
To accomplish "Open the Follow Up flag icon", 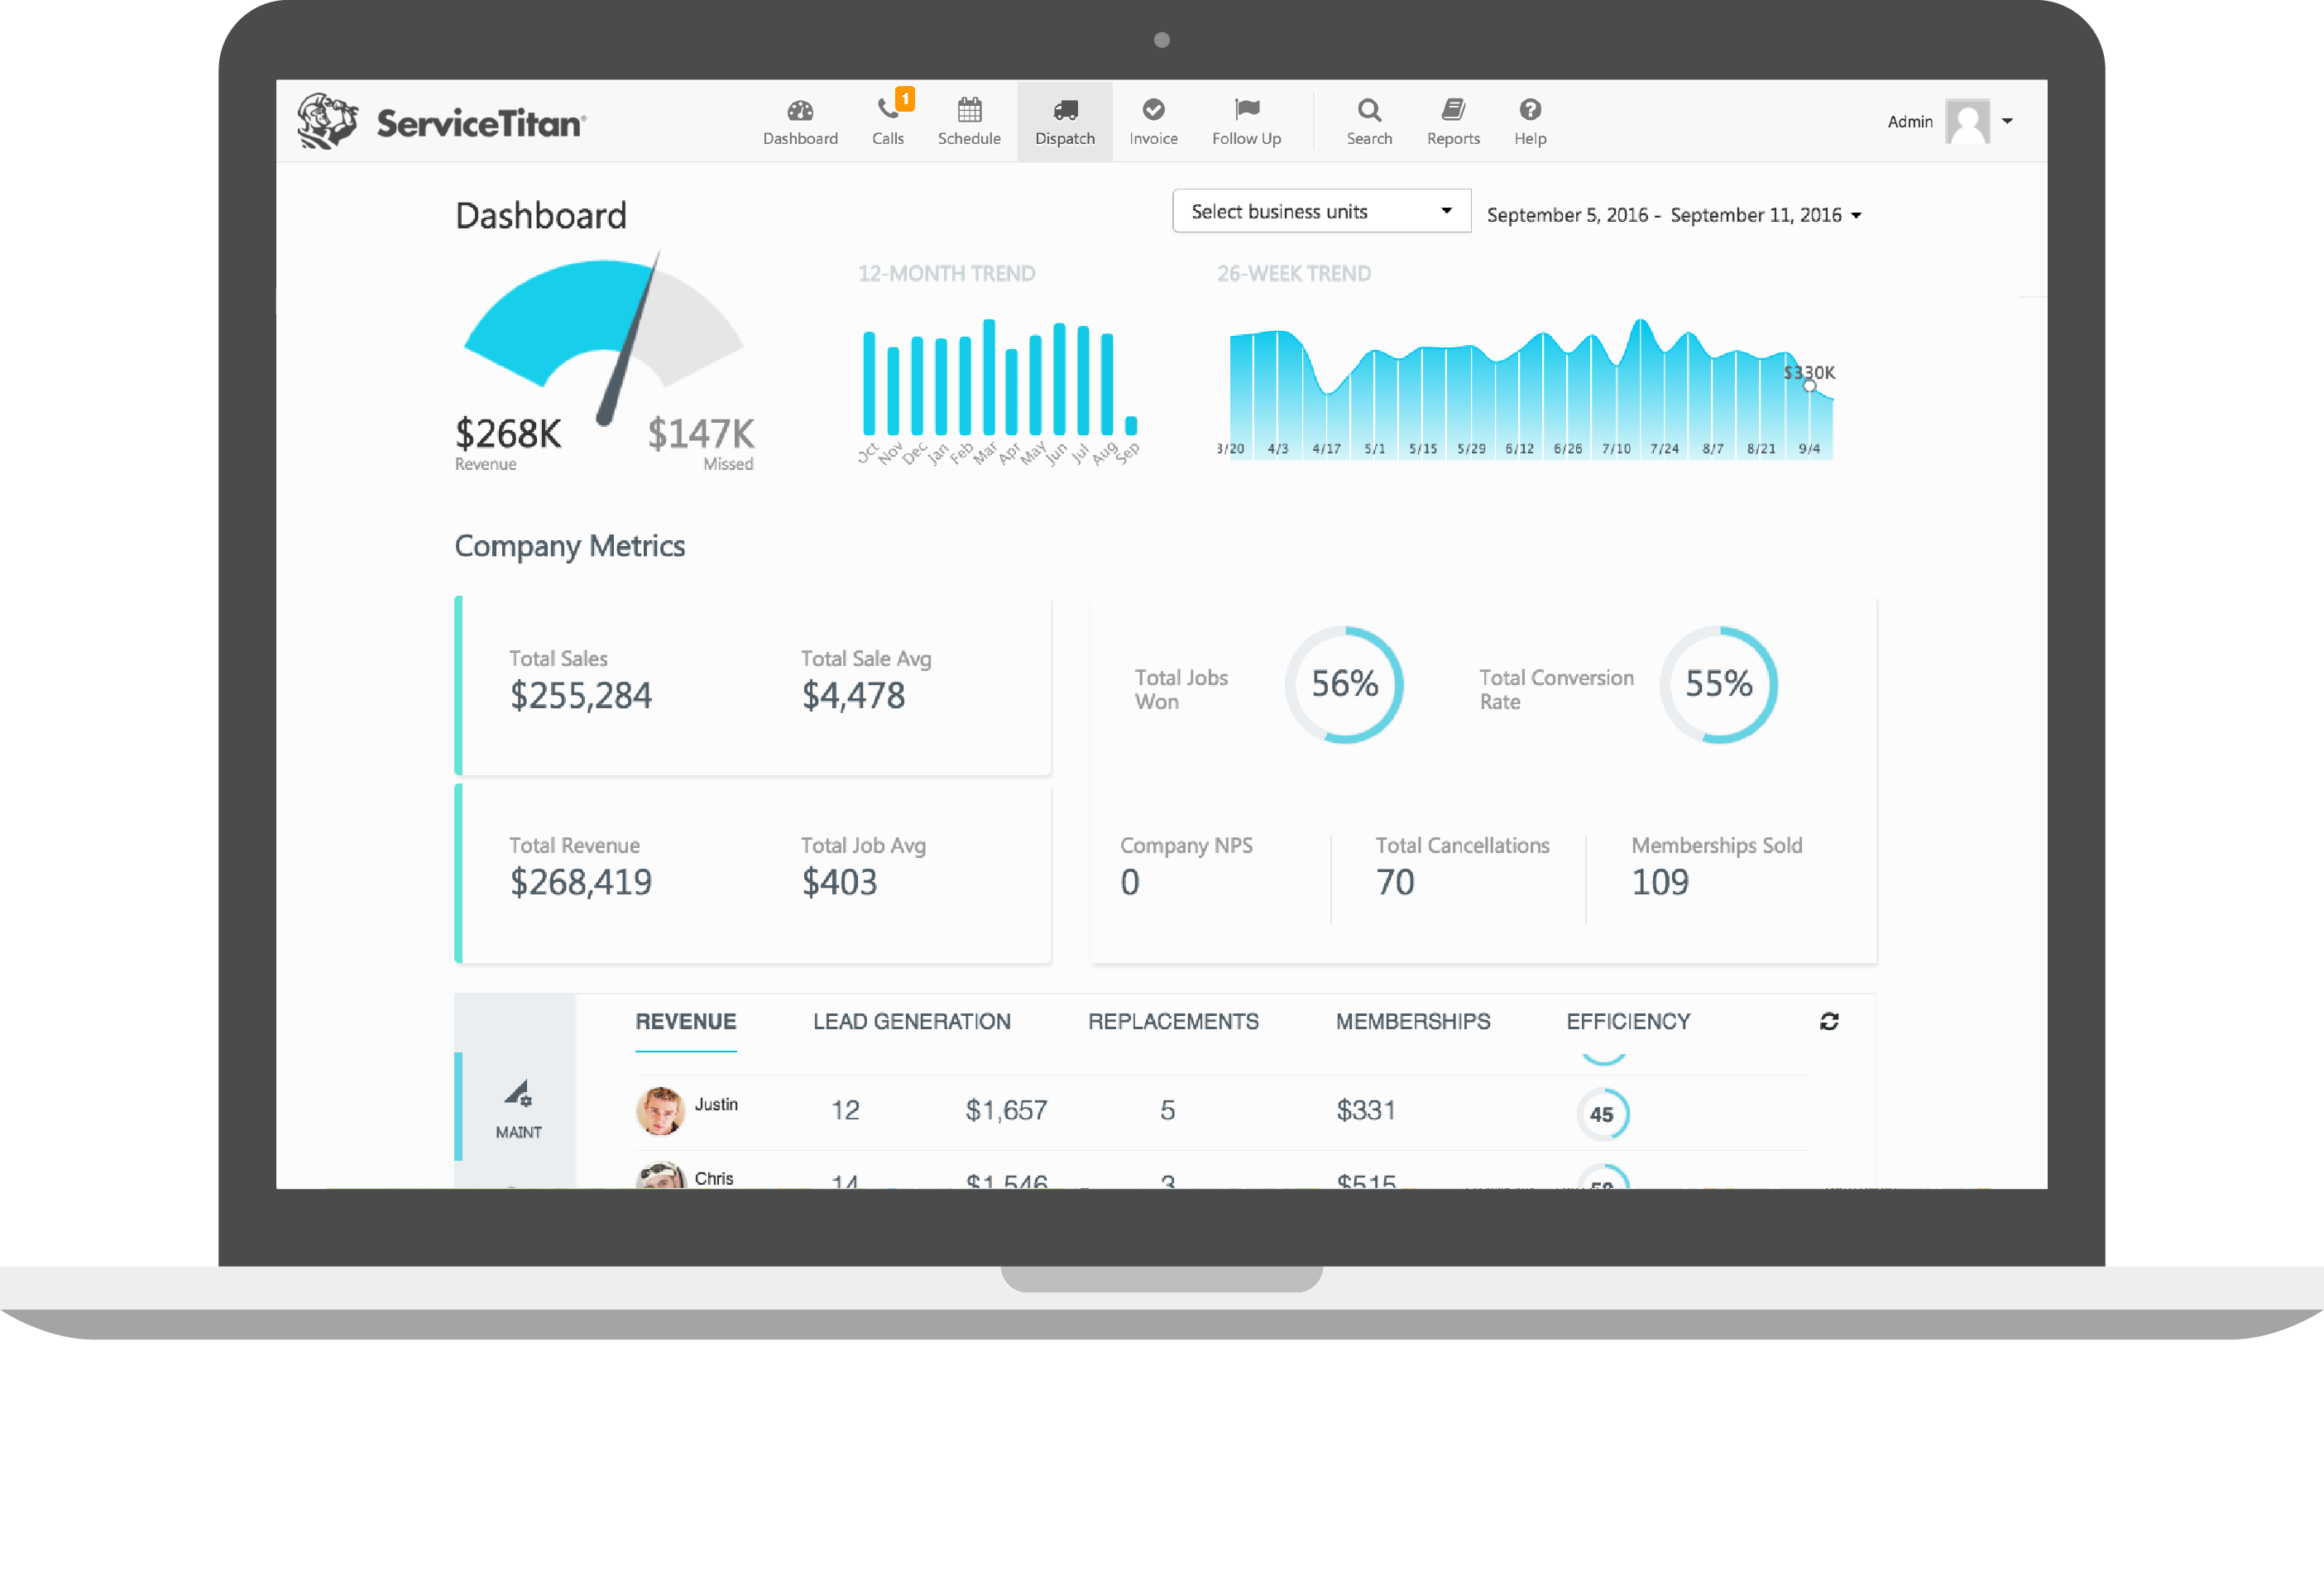I will 1246,108.
